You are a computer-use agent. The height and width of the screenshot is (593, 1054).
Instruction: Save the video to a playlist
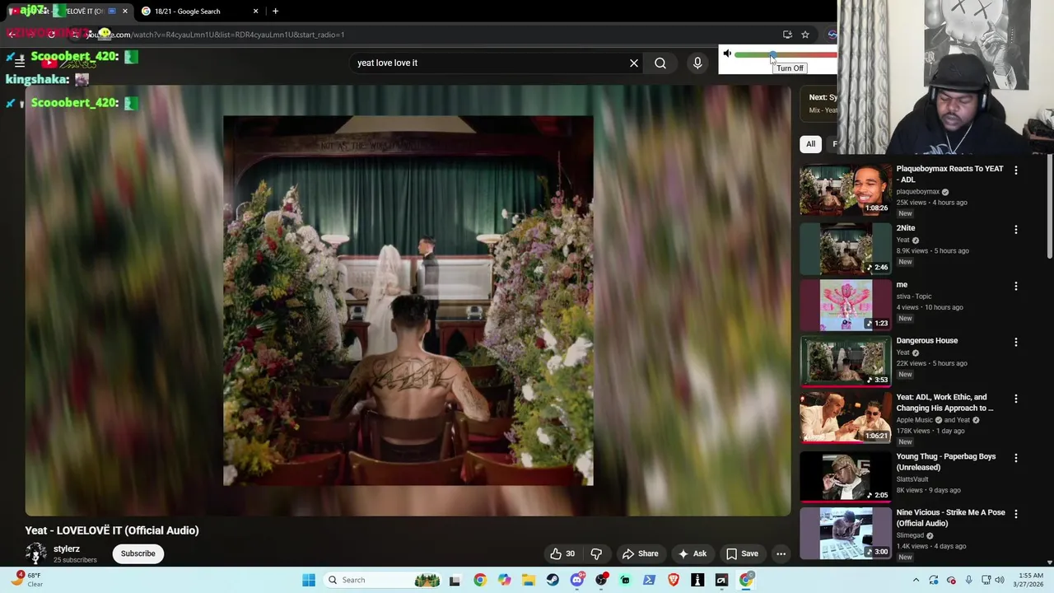click(x=742, y=553)
